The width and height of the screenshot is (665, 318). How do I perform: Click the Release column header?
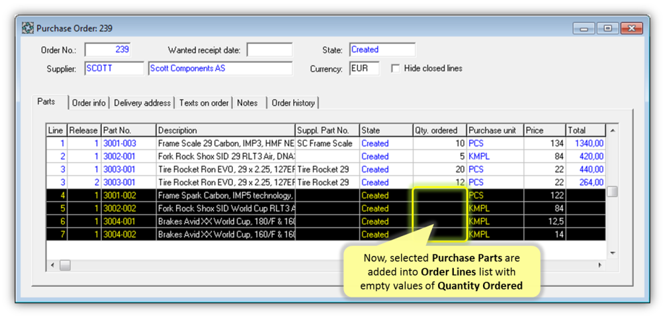84,130
